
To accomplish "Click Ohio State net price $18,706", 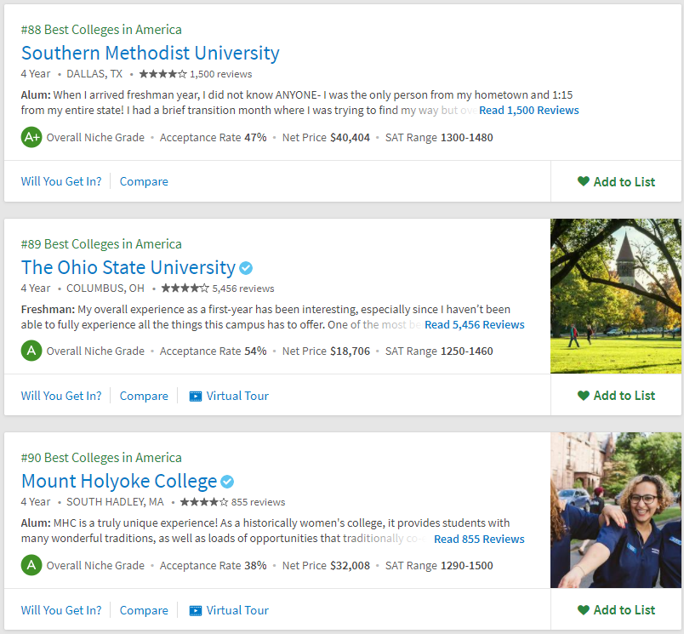I will tap(350, 351).
